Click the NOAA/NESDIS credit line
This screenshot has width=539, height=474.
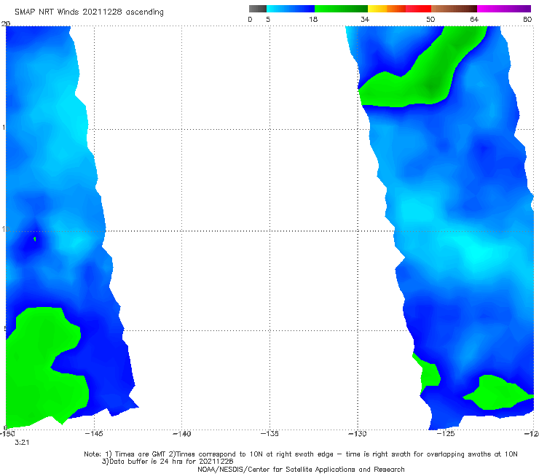pos(301,470)
